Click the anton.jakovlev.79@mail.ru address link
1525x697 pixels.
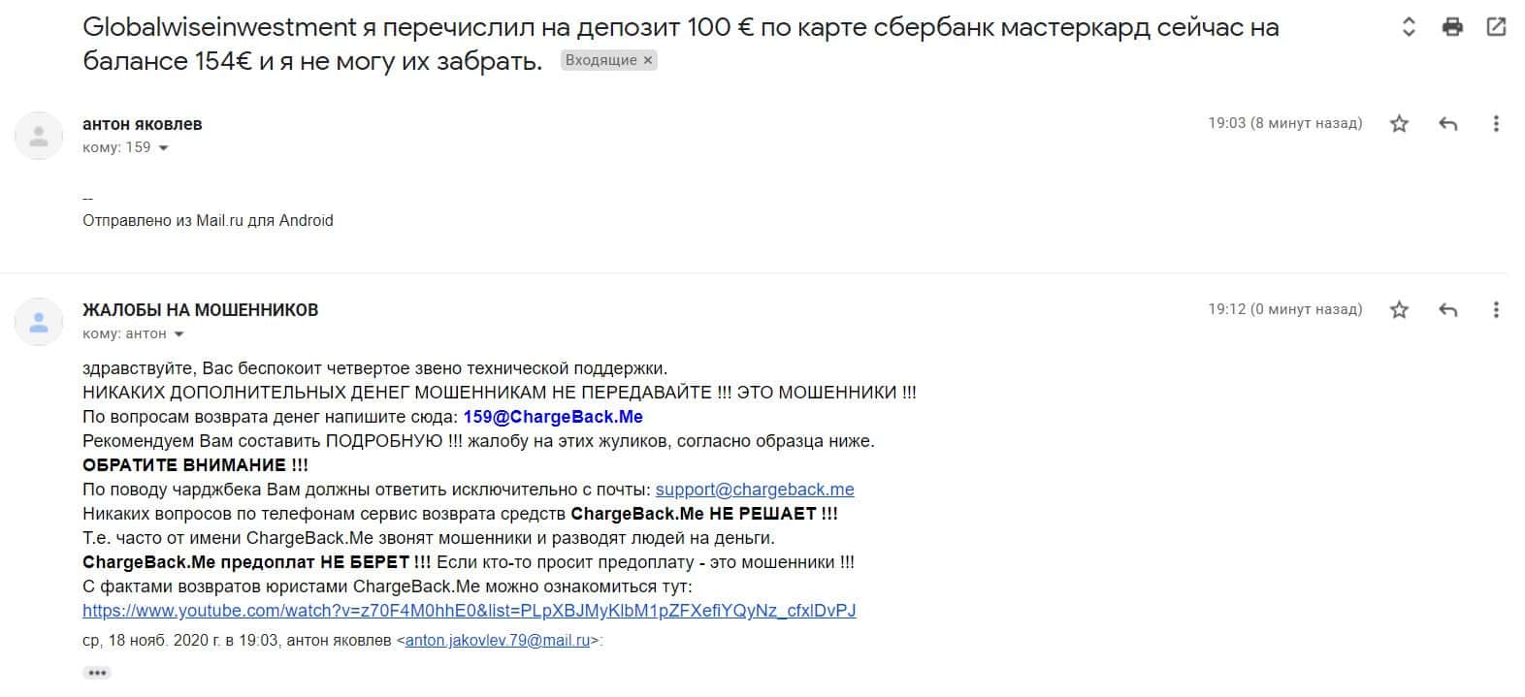click(498, 641)
